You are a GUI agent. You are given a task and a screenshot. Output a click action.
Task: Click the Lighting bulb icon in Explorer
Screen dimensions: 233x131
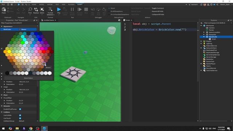point(204,44)
